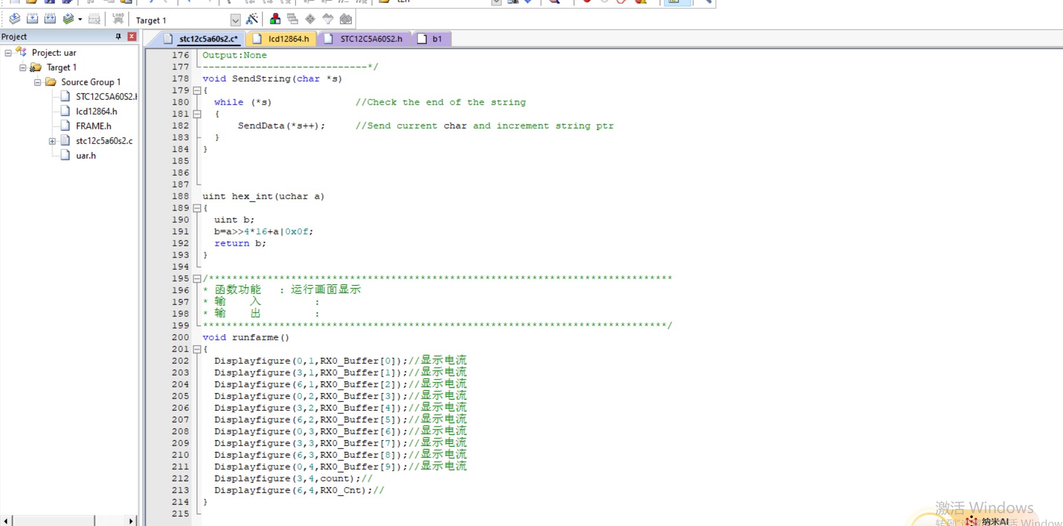Click the Manage Run-Time Environment diamond icon

click(310, 19)
